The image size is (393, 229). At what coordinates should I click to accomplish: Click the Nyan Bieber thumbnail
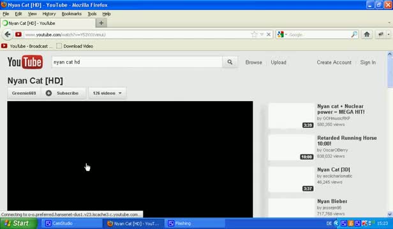(x=291, y=208)
